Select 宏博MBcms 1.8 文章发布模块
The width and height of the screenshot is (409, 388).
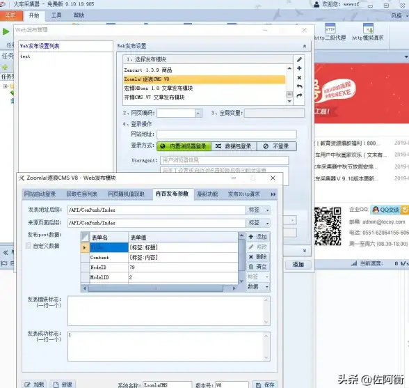pyautogui.click(x=205, y=88)
